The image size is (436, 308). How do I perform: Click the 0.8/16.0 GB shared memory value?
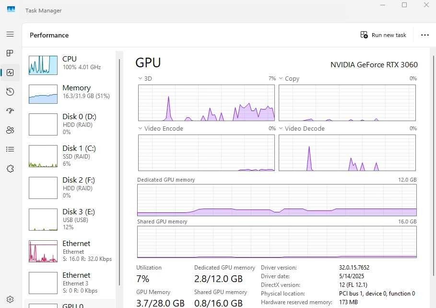pyautogui.click(x=218, y=303)
